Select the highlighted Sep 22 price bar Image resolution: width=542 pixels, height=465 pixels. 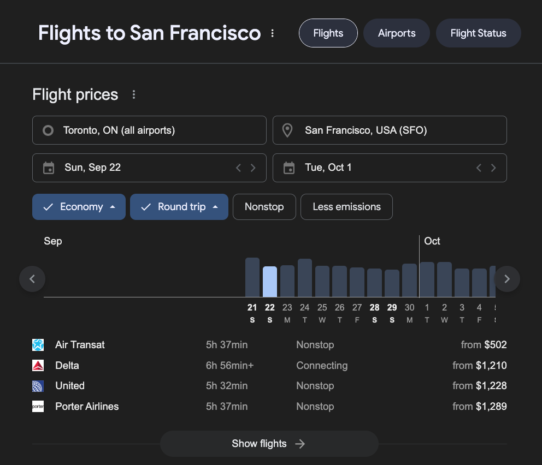[x=270, y=282]
